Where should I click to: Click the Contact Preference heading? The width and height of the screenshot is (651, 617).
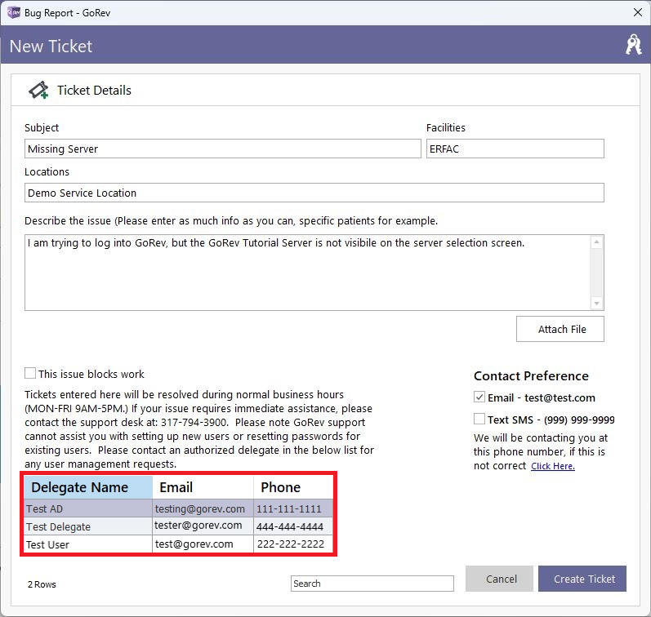[531, 375]
